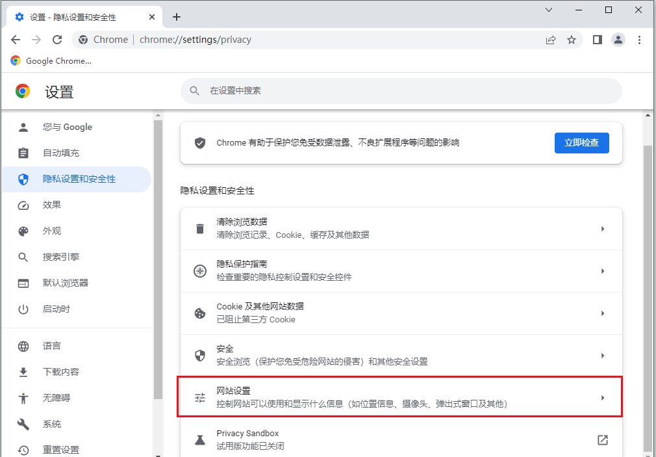The image size is (656, 457).
Task: Open 网站设置 row
Action: click(401, 397)
